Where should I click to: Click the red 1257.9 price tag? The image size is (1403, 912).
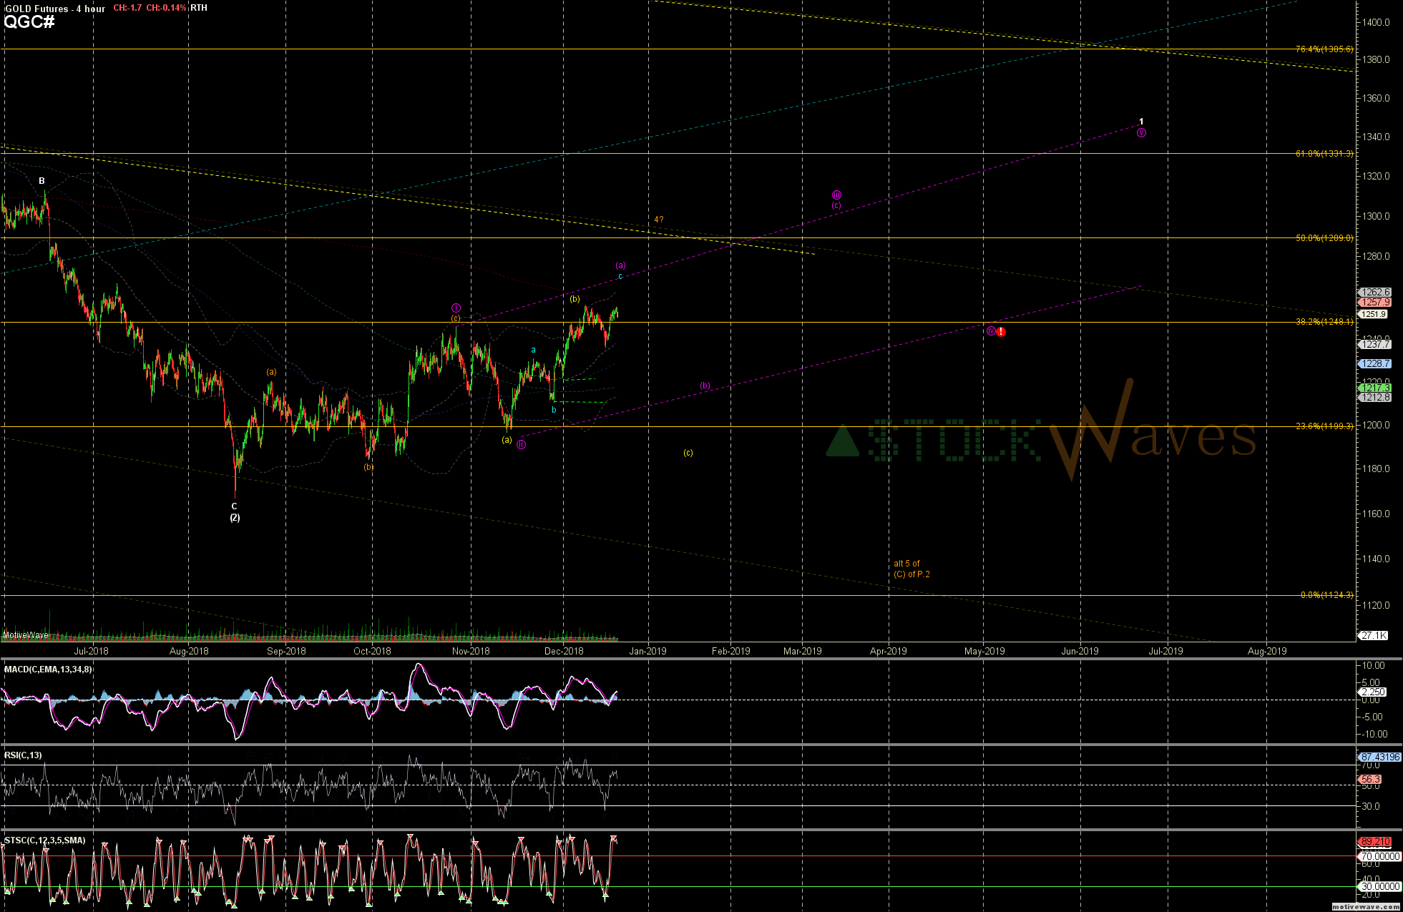tap(1375, 302)
